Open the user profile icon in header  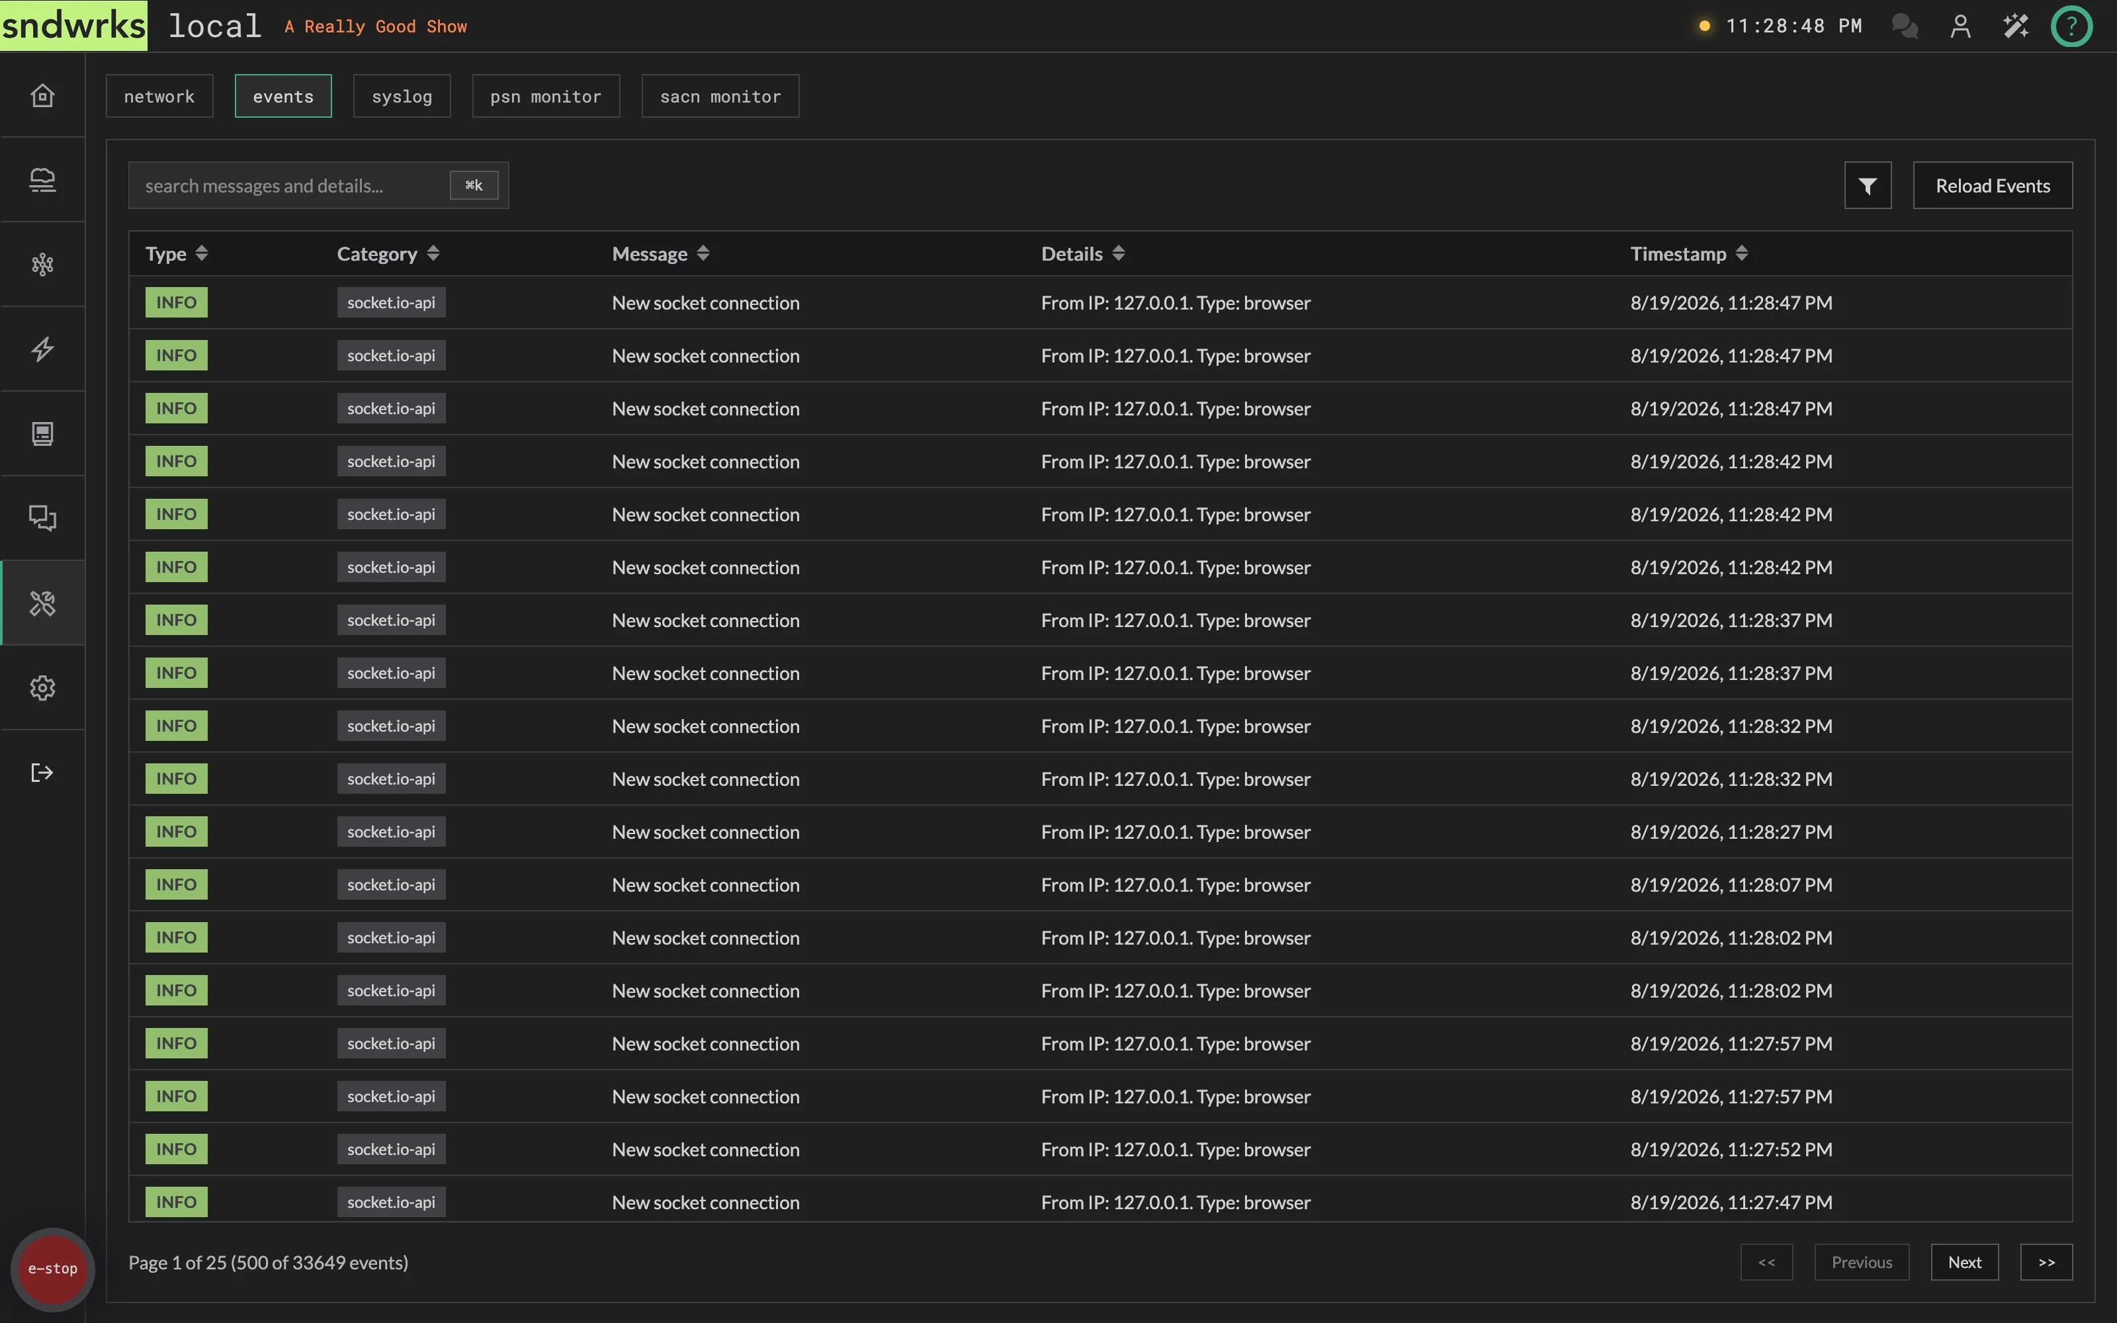point(1960,26)
